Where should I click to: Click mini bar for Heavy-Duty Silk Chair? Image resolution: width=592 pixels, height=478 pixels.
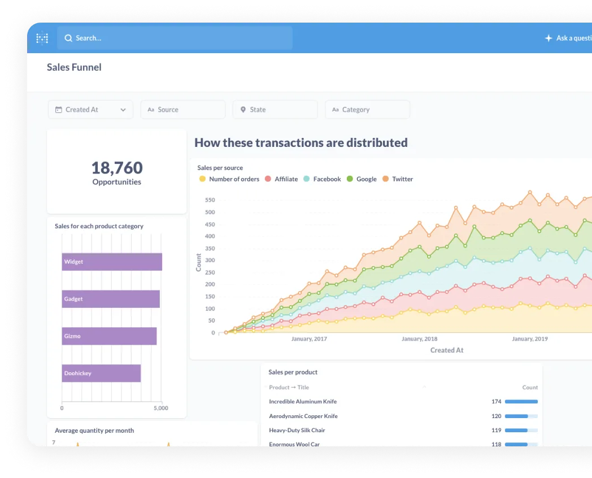point(521,431)
